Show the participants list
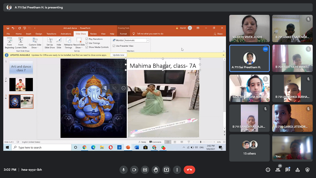 tap(278, 170)
